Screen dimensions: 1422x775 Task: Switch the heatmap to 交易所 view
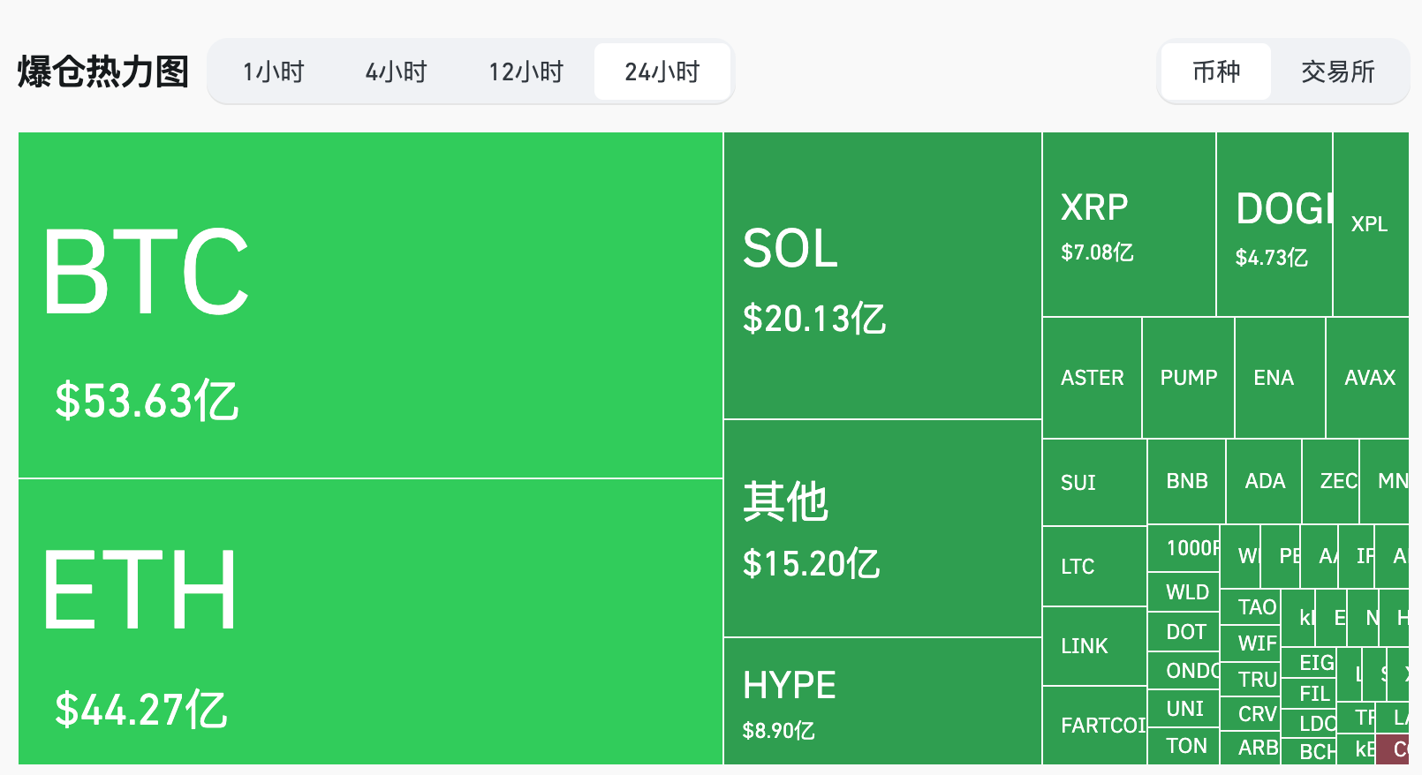1337,71
